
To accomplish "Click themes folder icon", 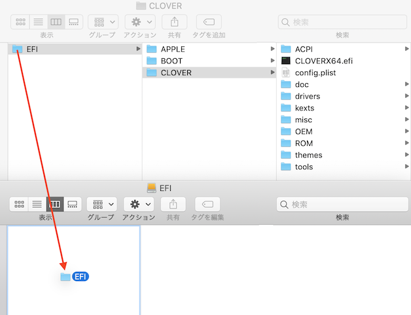I will click(286, 155).
